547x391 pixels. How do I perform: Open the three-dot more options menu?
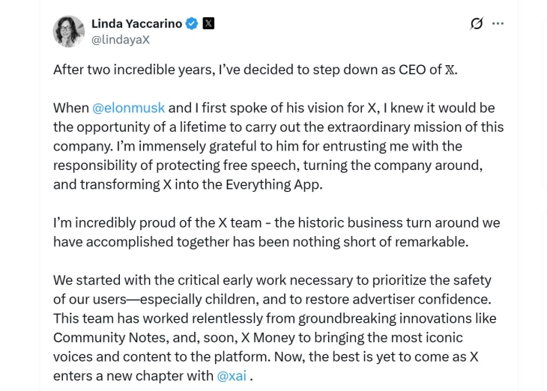point(498,23)
